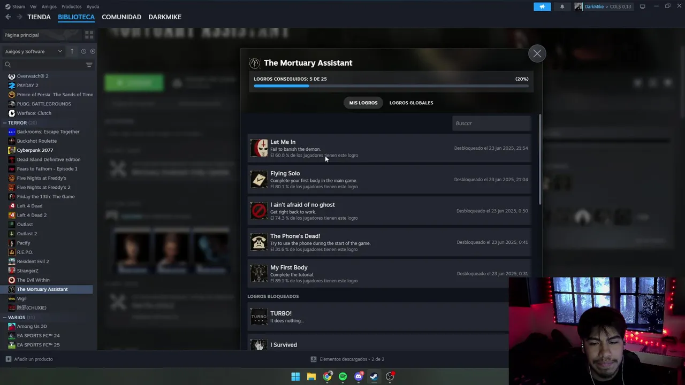Screen dimensions: 685x385
Task: Show ready-to-play filter icon
Action: click(93, 51)
